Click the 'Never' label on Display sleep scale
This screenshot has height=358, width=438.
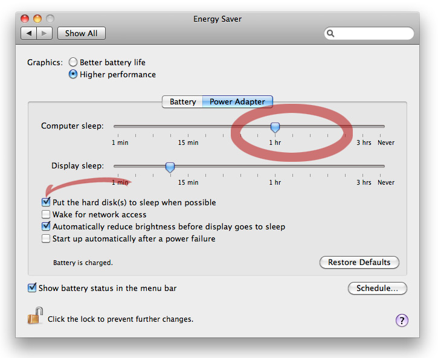pyautogui.click(x=386, y=182)
